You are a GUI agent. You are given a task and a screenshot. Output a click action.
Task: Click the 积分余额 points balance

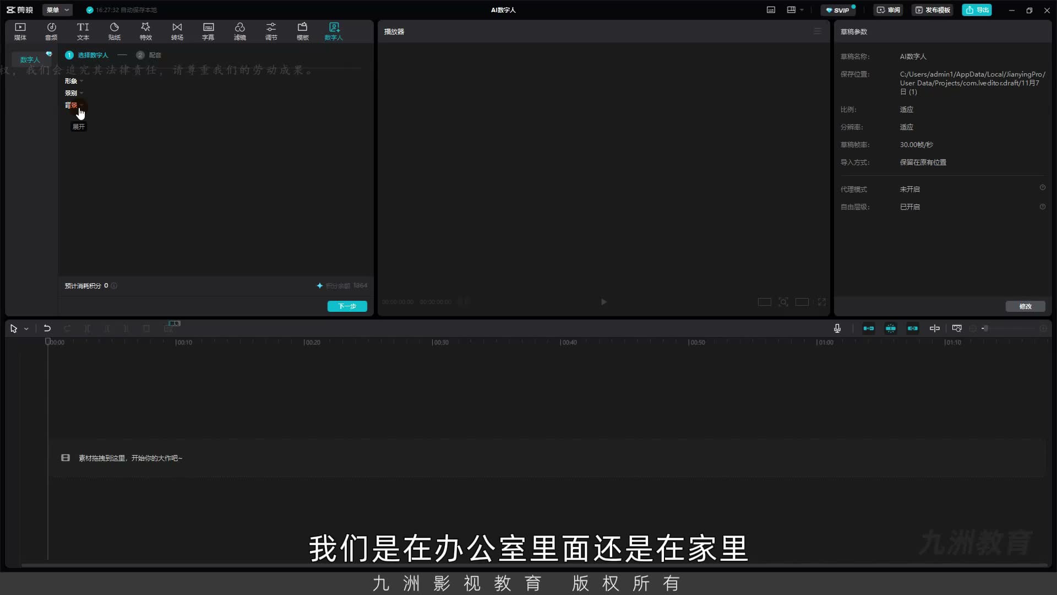pyautogui.click(x=342, y=285)
